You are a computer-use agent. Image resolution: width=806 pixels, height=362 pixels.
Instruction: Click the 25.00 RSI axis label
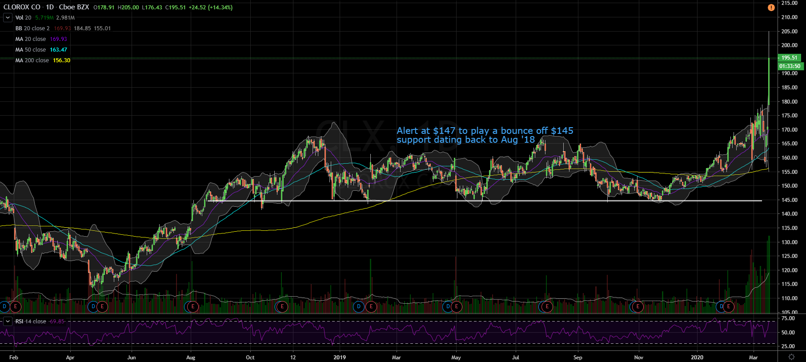tap(788, 346)
